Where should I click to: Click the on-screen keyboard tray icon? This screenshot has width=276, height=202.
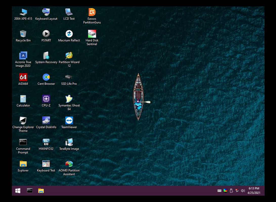point(219,191)
